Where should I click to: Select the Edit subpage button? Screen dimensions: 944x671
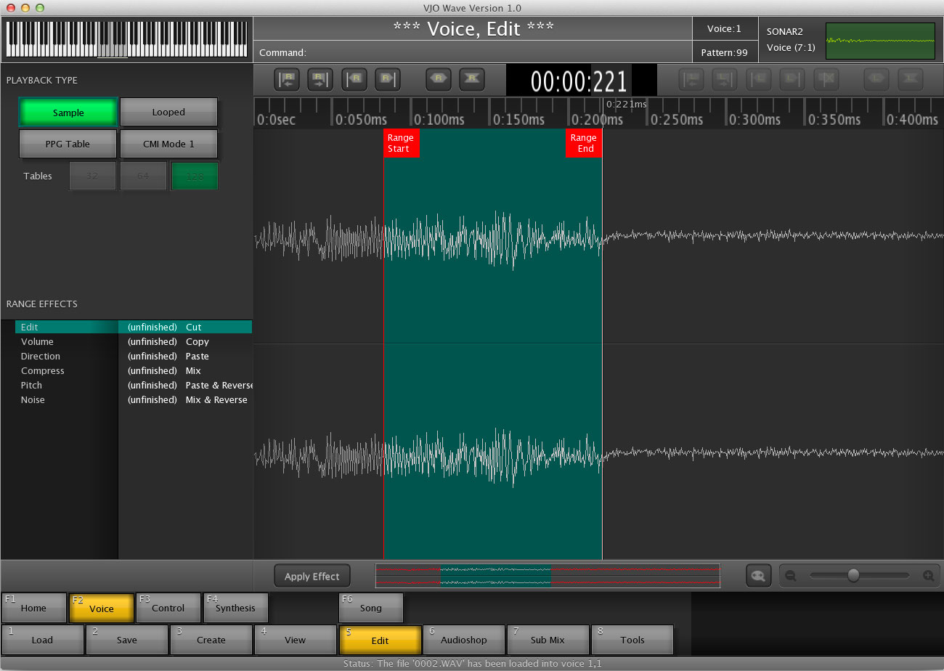coord(380,640)
